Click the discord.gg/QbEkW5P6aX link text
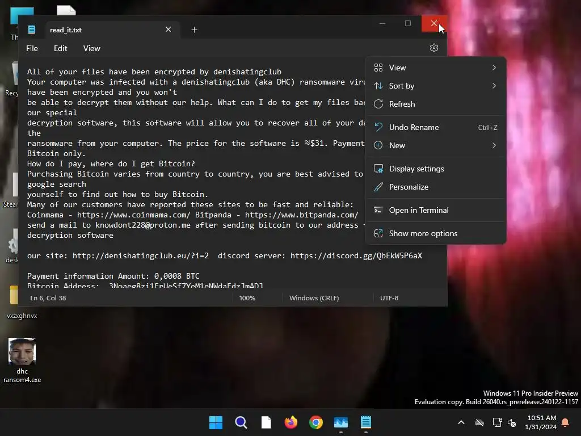 [356, 255]
